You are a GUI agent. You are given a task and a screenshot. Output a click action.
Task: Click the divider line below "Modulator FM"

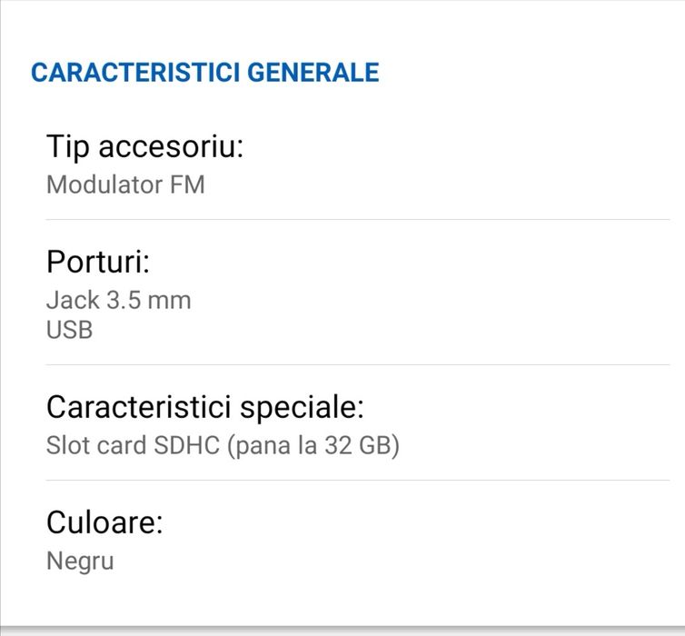358,219
